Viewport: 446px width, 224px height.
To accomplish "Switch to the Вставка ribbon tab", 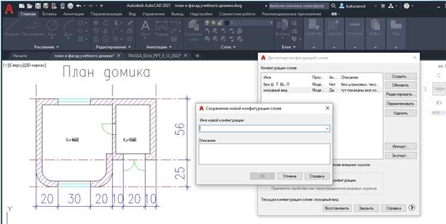I will 49,14.
